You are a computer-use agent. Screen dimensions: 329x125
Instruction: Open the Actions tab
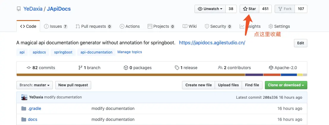click(129, 26)
